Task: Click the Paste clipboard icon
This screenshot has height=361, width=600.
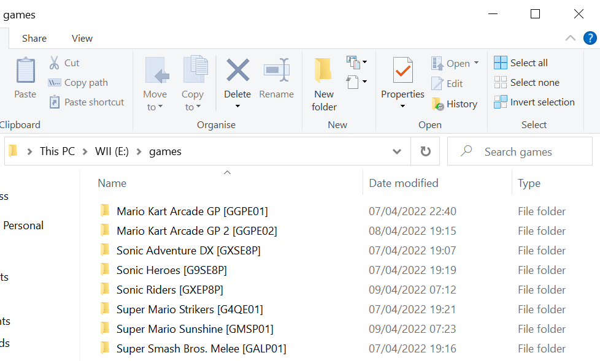Action: click(x=26, y=70)
